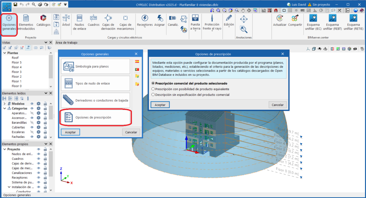Toggle visibility of Fachadas row
This screenshot has height=198, width=366.
point(32,137)
